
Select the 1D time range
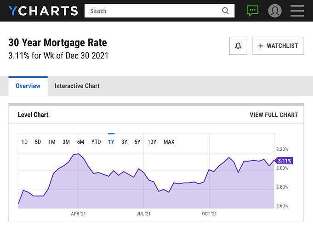(x=24, y=142)
